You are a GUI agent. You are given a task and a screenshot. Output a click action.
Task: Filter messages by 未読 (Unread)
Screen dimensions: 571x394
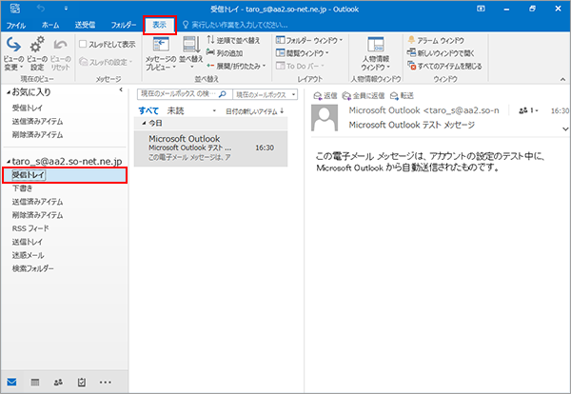174,111
